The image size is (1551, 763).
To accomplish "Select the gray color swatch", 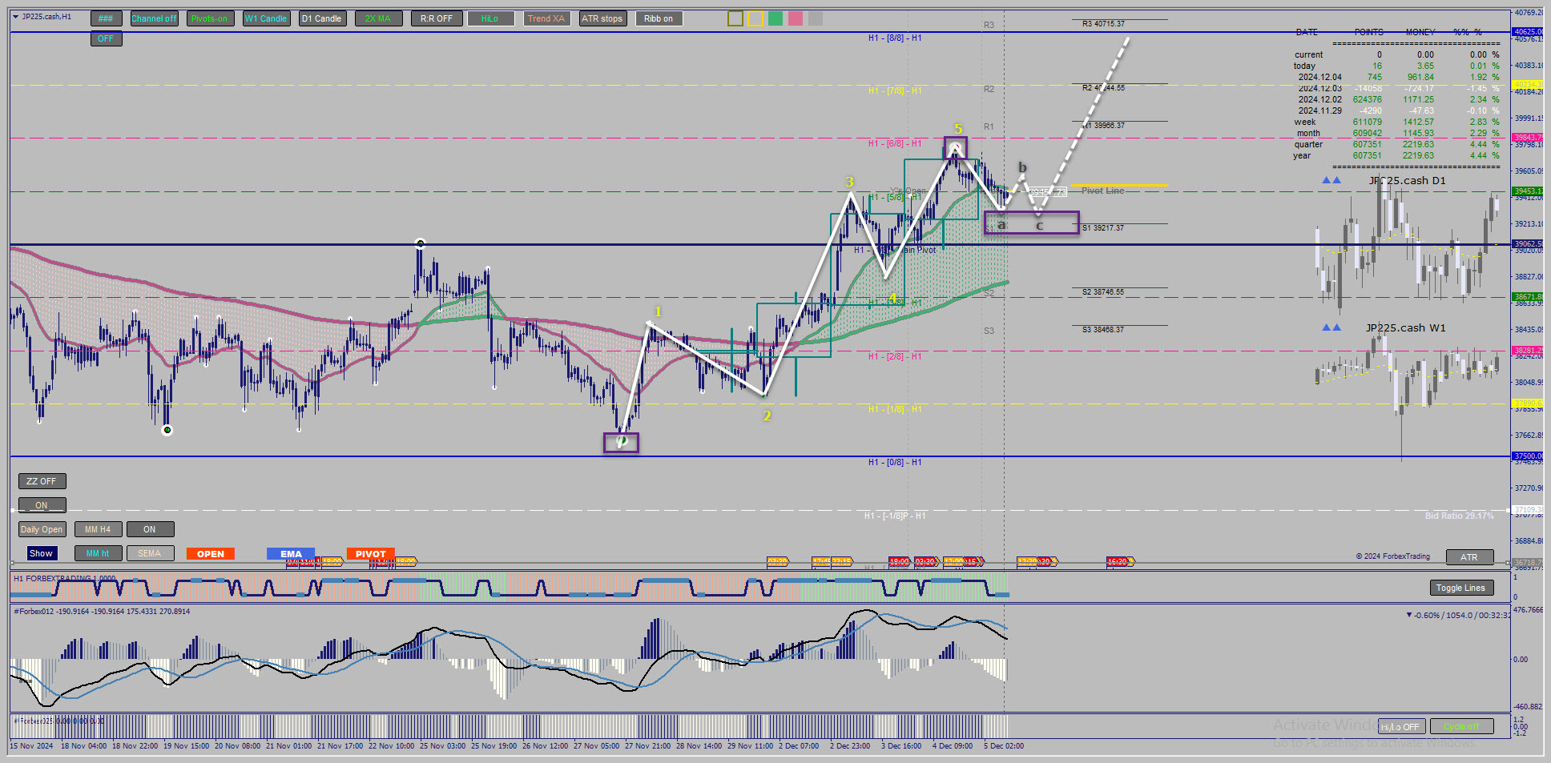I will click(x=816, y=18).
